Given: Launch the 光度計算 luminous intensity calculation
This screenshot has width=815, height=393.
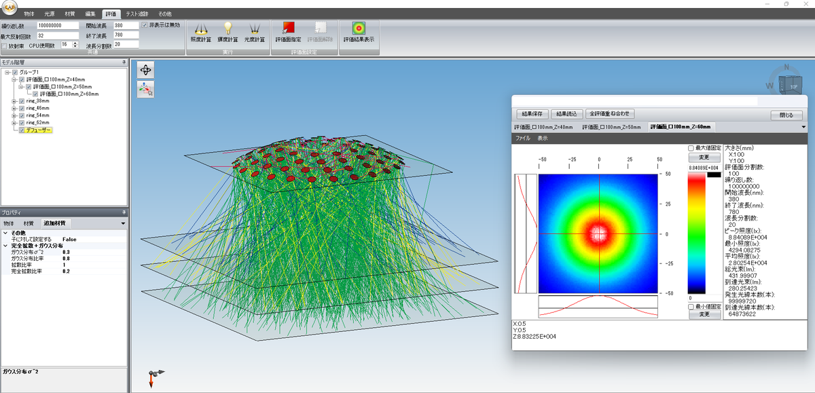Looking at the screenshot, I should [x=255, y=31].
